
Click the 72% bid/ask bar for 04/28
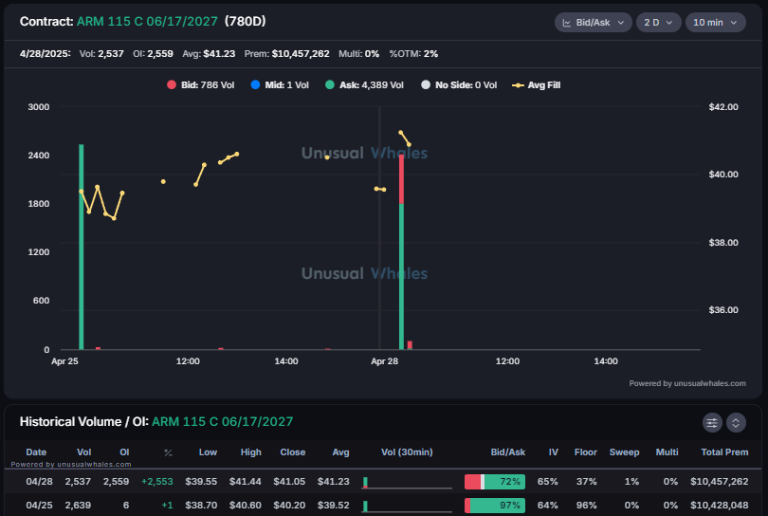[495, 482]
